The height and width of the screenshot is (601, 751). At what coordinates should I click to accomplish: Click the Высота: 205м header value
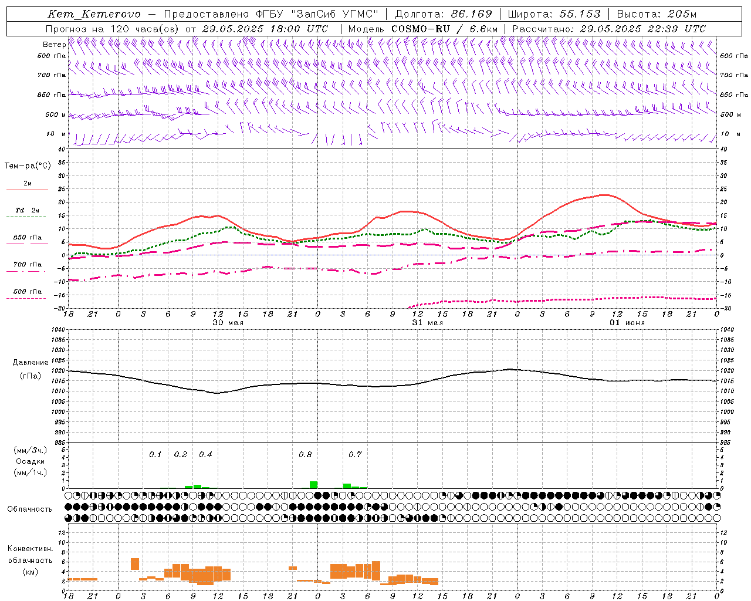pos(657,14)
